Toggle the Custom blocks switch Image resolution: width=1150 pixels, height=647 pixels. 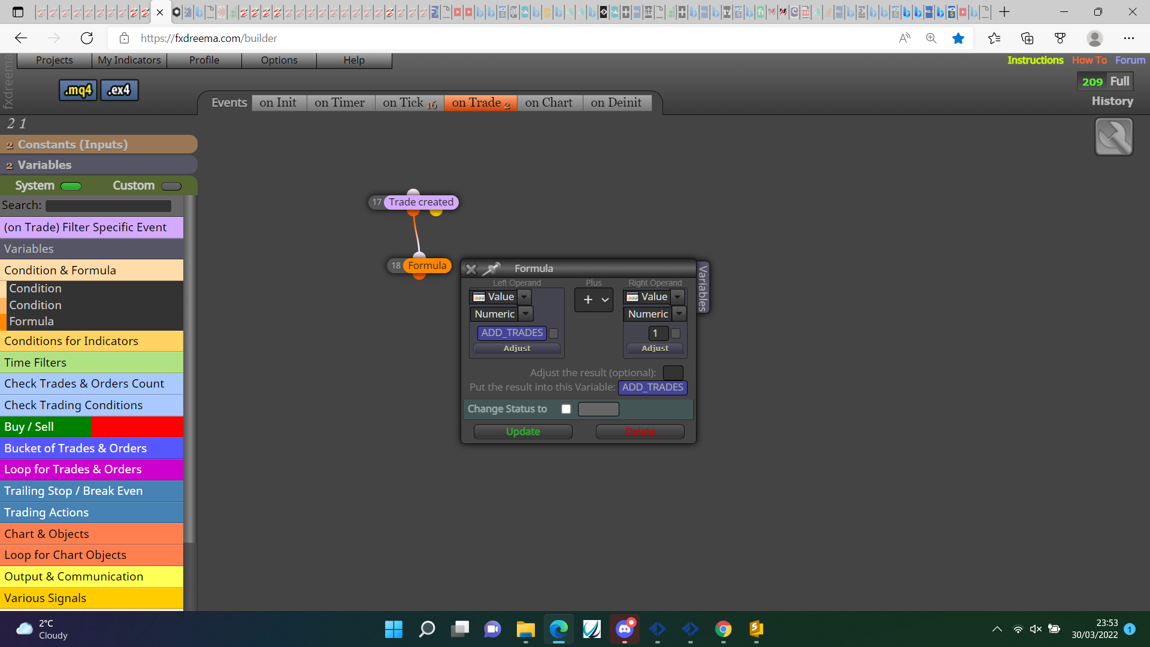pos(171,186)
